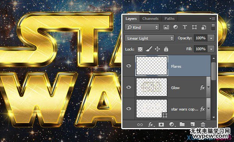Click the Glow layer name
The height and width of the screenshot is (142, 234).
[175, 88]
